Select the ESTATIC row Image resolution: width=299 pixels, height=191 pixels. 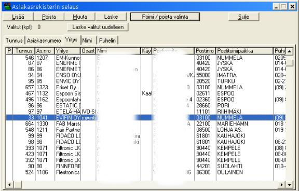tap(146, 105)
